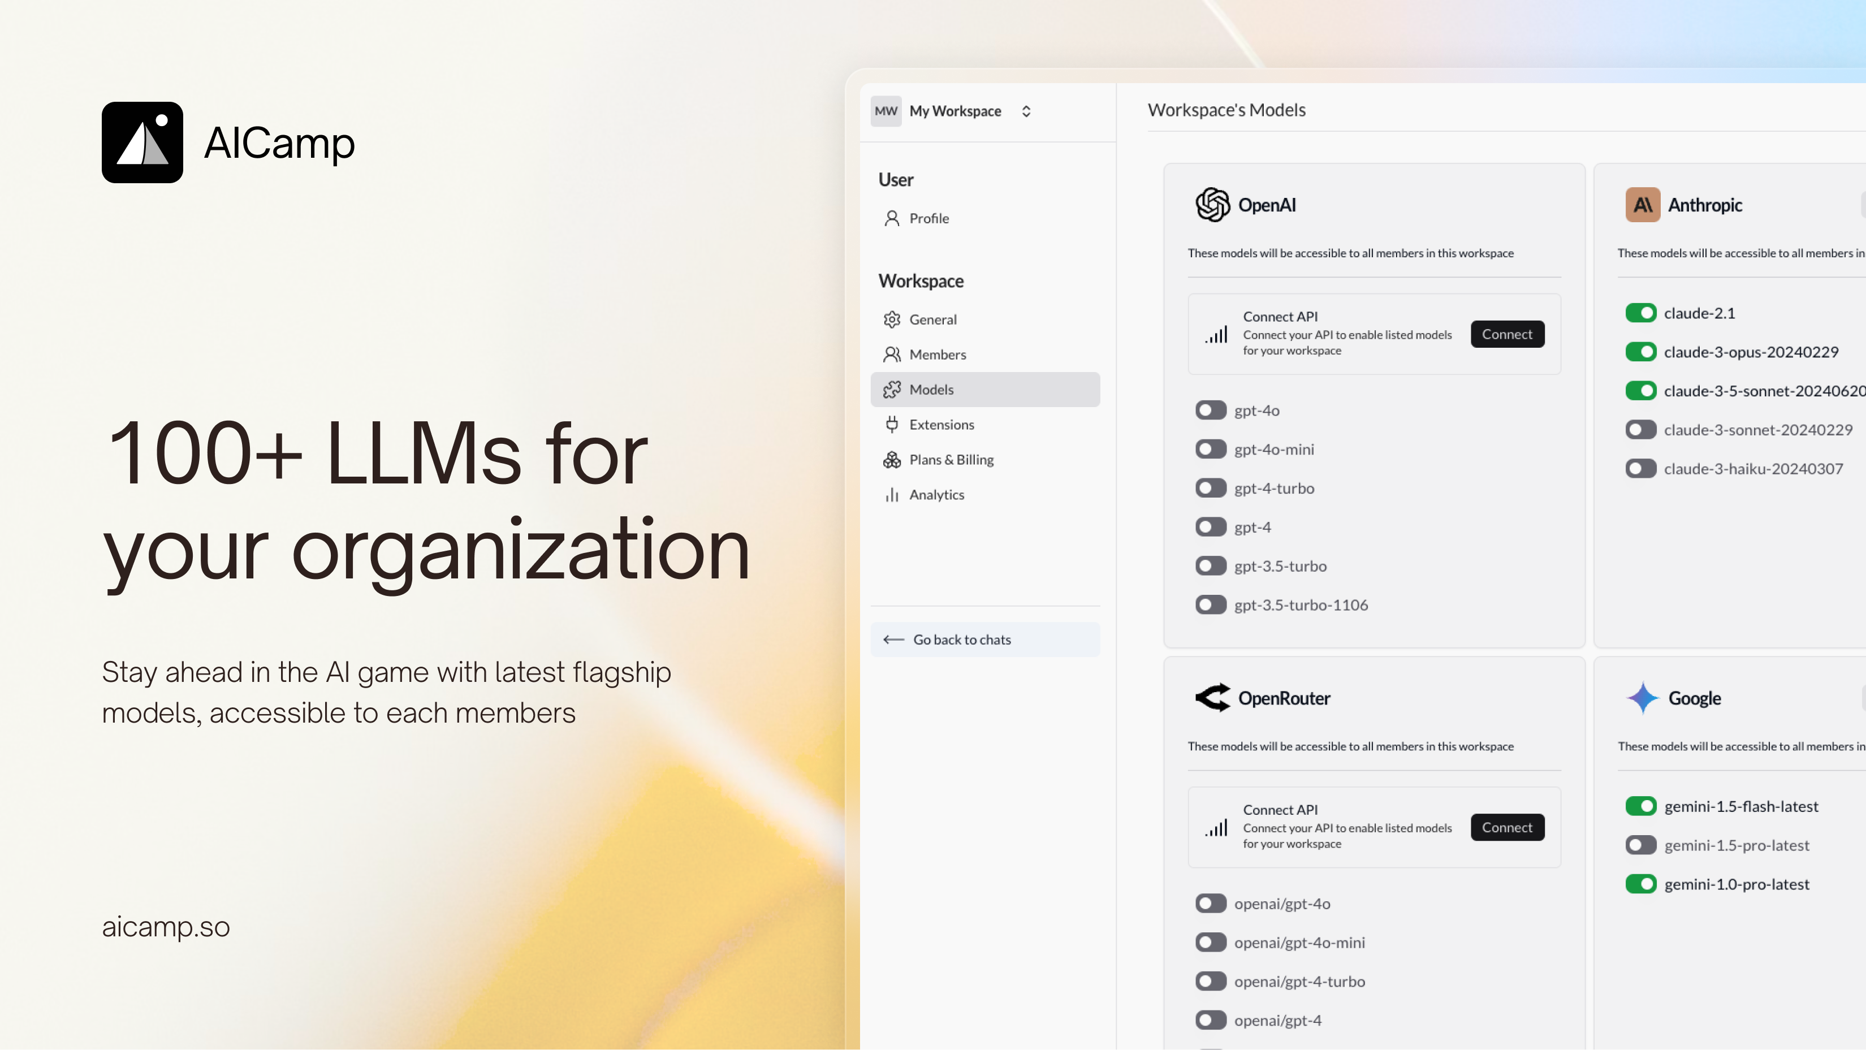
Task: Enable the gpt-4o model toggle
Action: 1211,411
